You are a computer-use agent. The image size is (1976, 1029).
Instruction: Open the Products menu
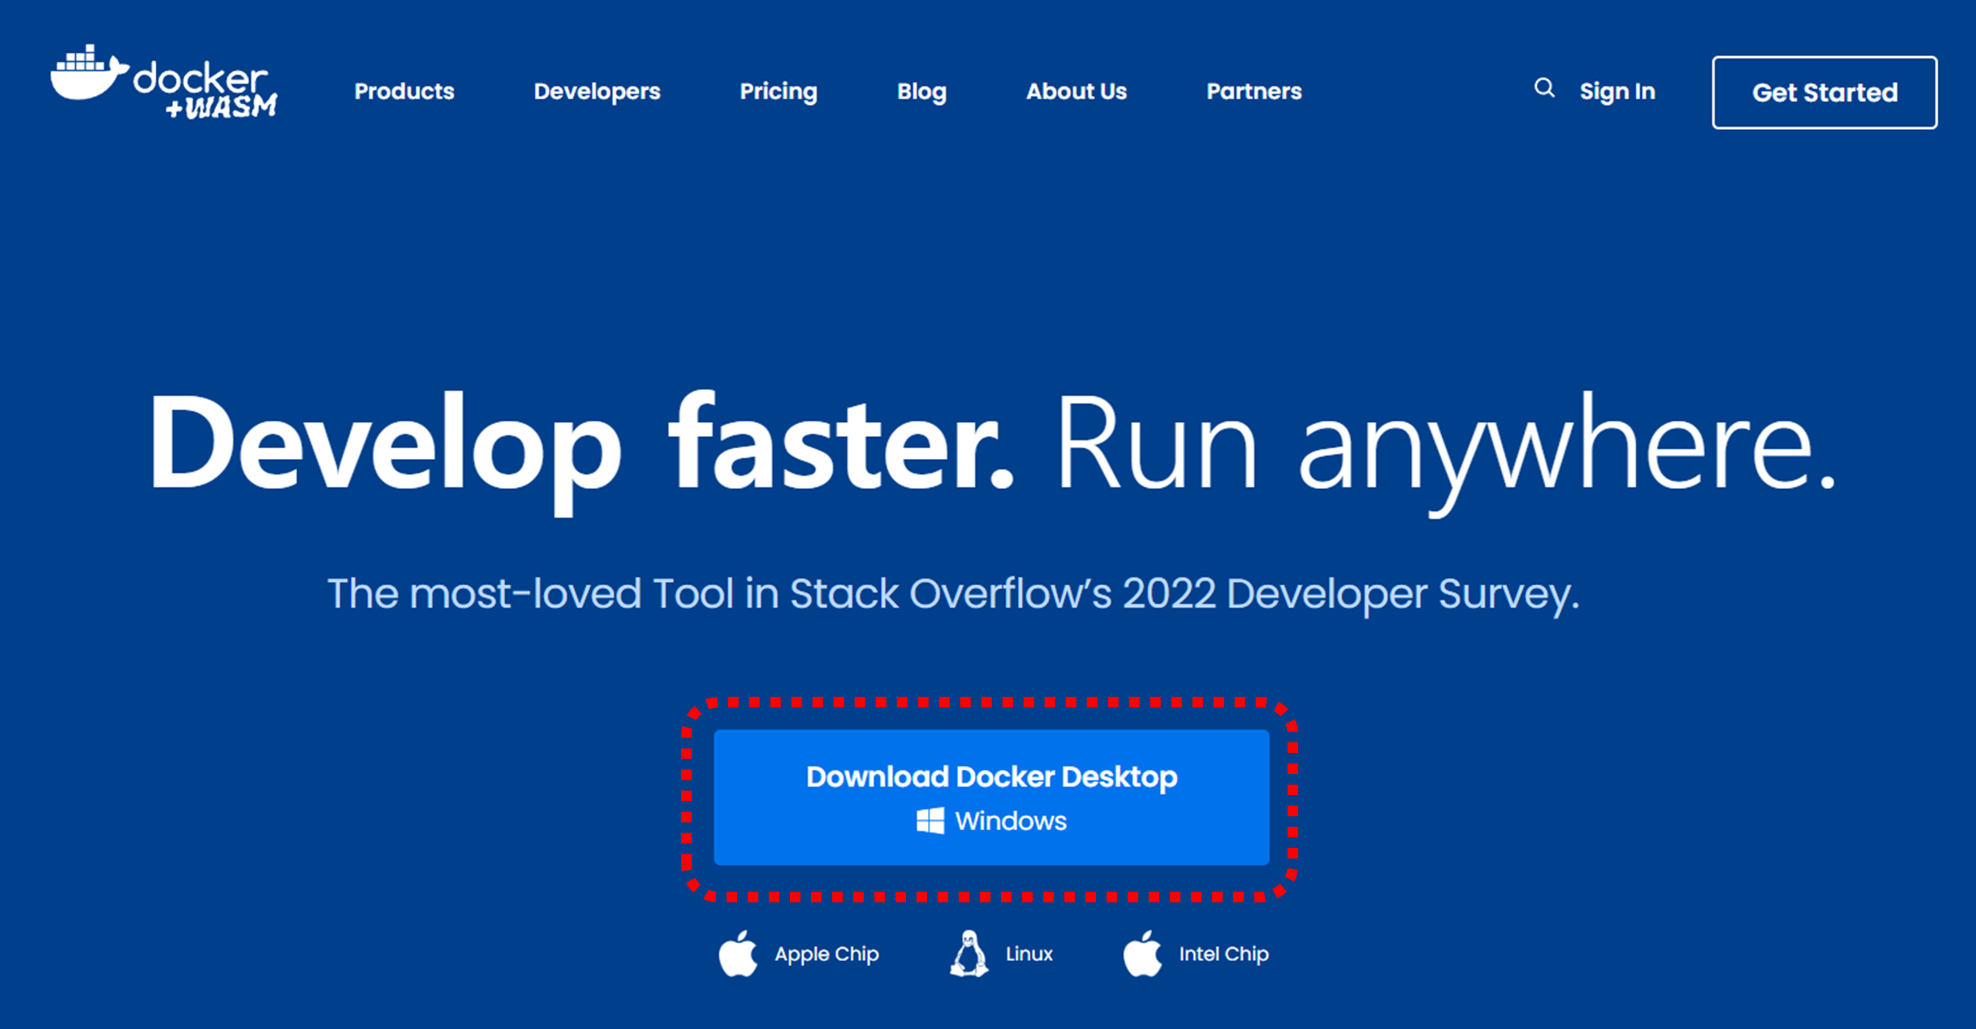pyautogui.click(x=403, y=92)
